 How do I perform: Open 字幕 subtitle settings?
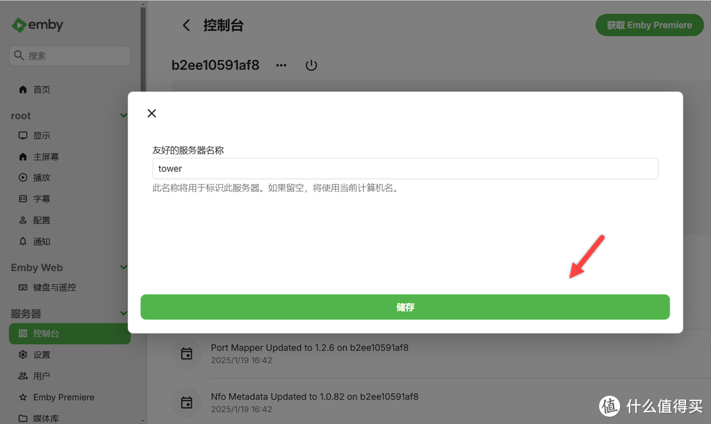pos(70,199)
